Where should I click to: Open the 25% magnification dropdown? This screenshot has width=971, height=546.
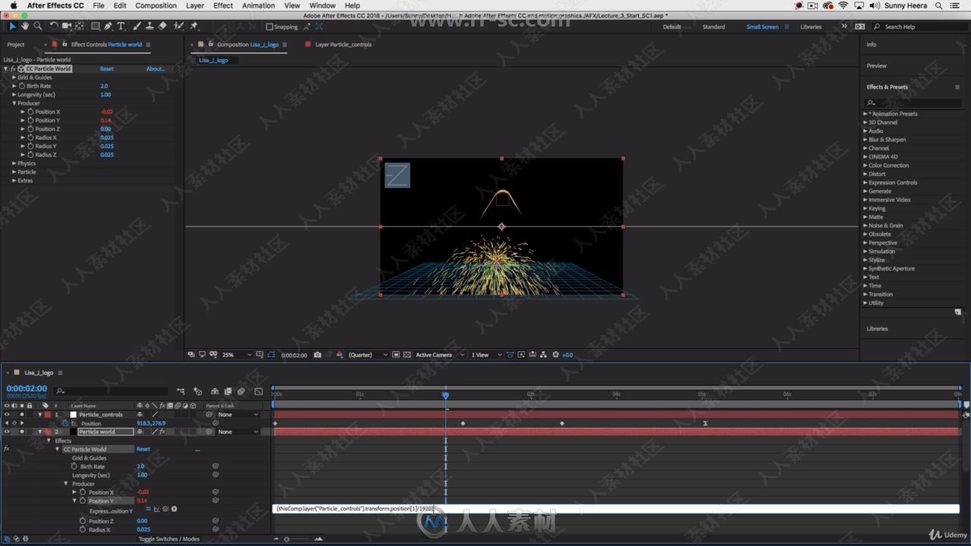pos(237,355)
